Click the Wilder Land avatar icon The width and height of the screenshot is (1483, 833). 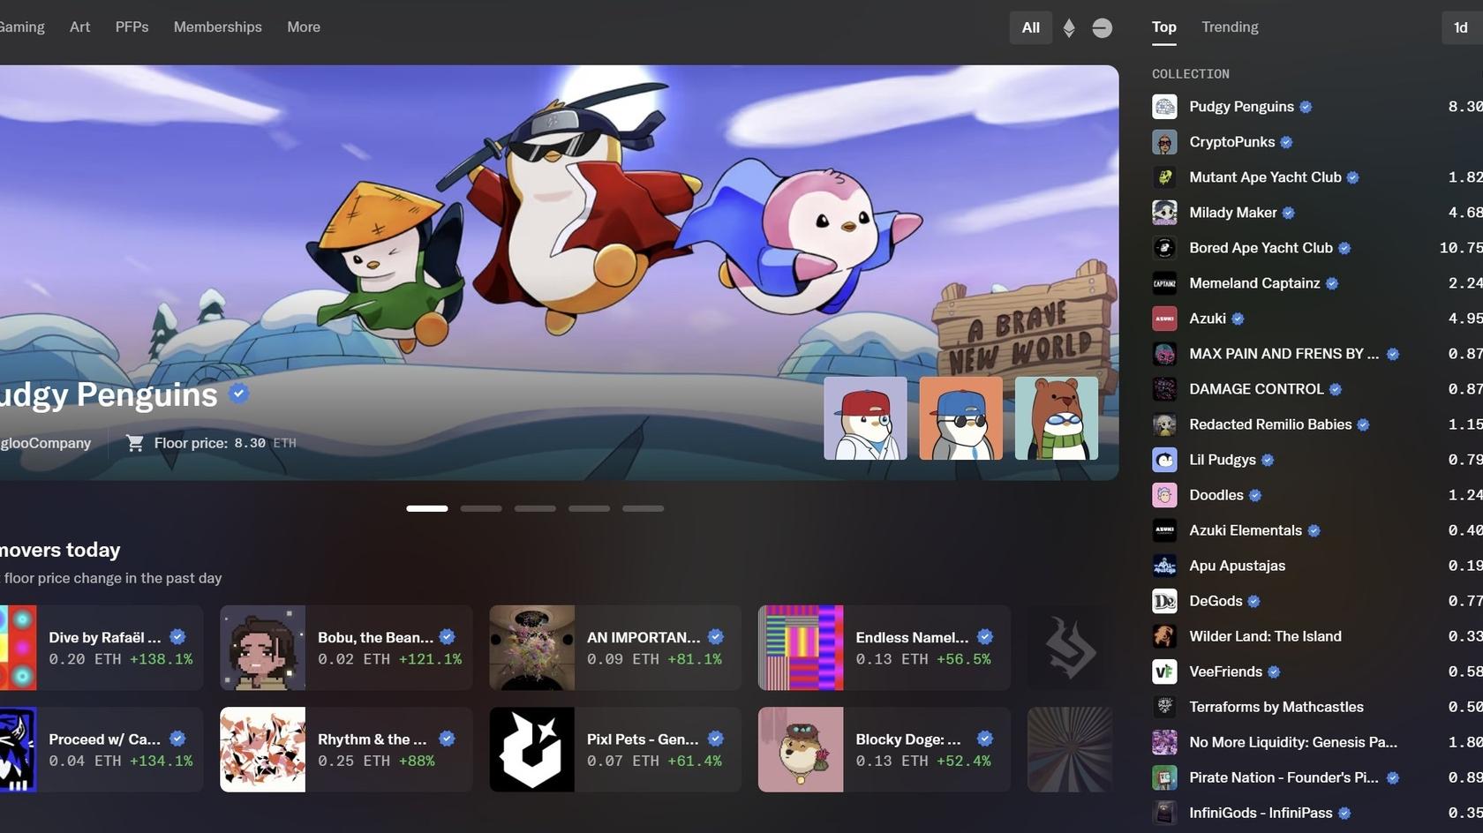[1164, 636]
